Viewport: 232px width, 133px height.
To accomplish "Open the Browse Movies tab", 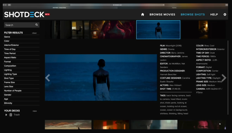I will (x=162, y=14).
